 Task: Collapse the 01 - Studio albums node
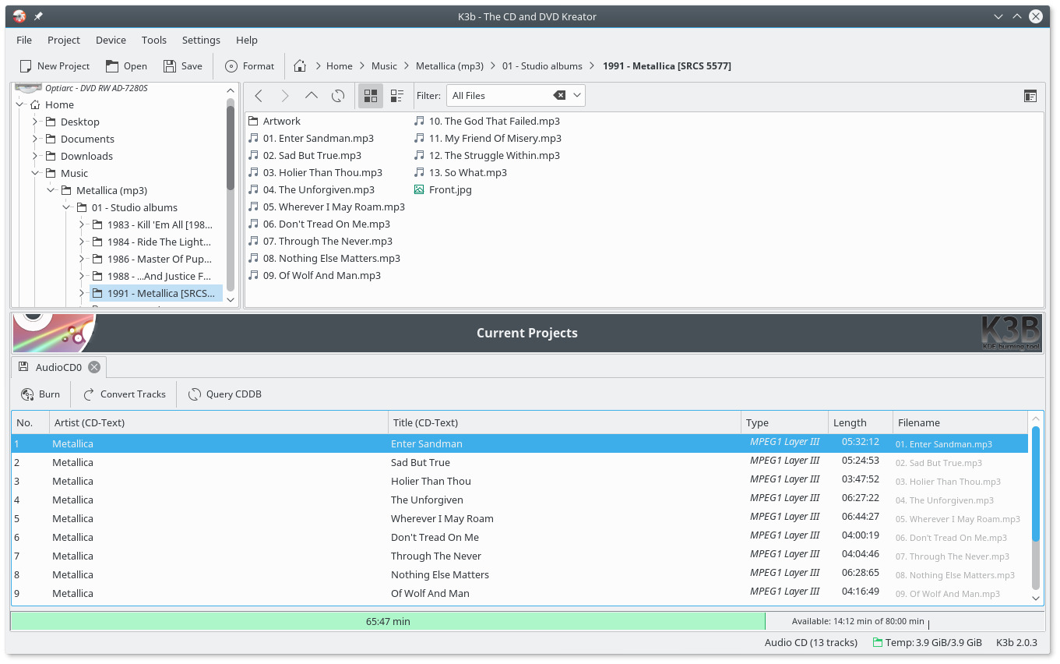[66, 207]
